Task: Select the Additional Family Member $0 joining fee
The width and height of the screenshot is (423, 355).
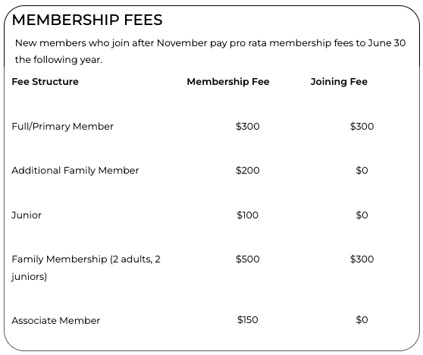Action: pos(362,171)
